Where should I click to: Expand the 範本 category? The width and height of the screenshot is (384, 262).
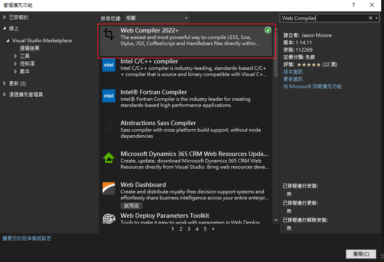pyautogui.click(x=15, y=71)
